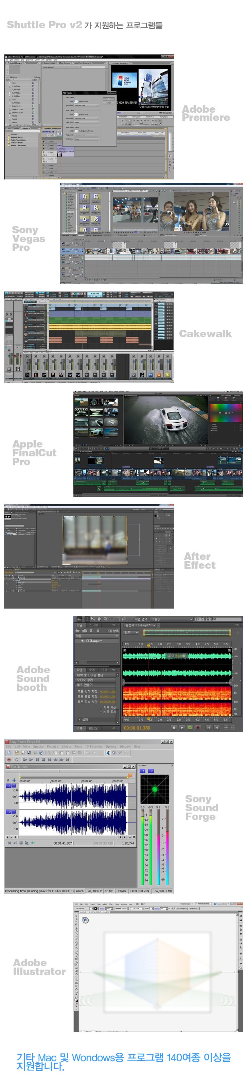Click New file icon in Sound Forge

[x=9, y=753]
